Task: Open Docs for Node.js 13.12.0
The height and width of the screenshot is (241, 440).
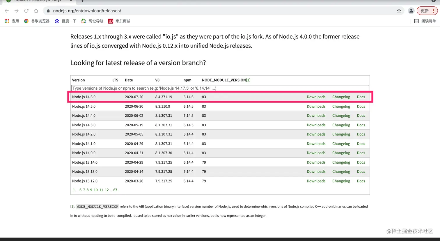Action: pyautogui.click(x=361, y=181)
